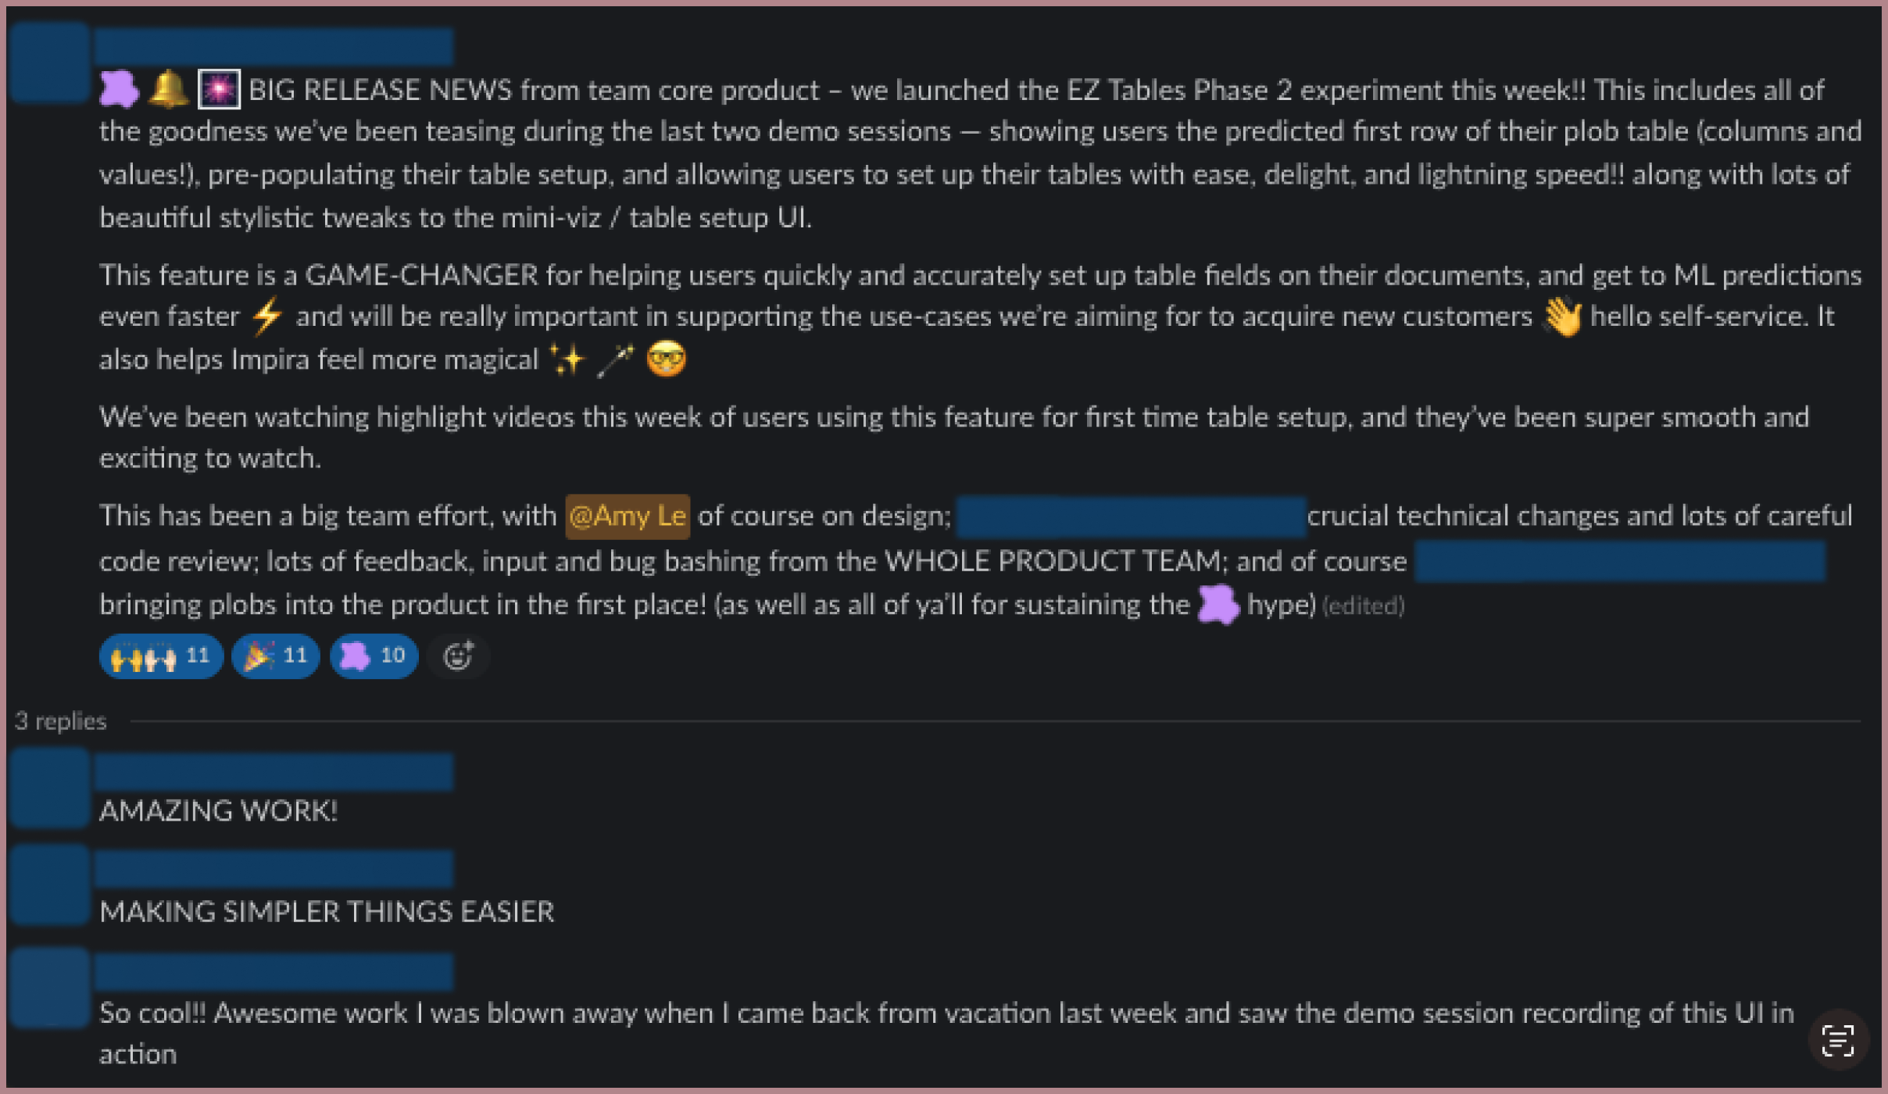Screen dimensions: 1888x1094
Task: Click the avatar of the vacation reply author
Action: 48,987
